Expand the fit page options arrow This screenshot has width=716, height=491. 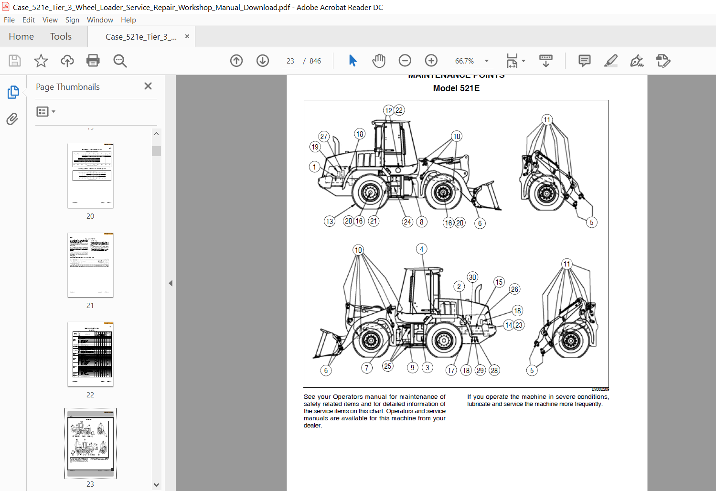(x=524, y=61)
